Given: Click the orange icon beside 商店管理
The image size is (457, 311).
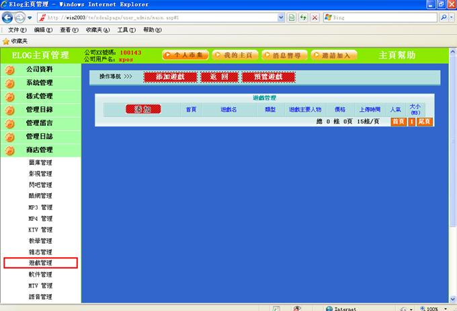Looking at the screenshot, I should (9, 150).
